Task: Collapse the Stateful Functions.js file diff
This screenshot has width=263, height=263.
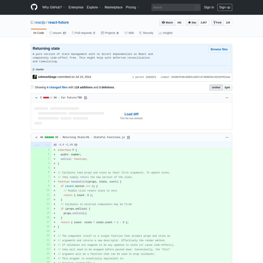Action: [x=36, y=137]
